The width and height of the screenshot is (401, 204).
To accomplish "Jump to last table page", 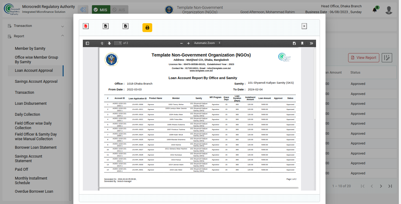I will click(x=390, y=186).
